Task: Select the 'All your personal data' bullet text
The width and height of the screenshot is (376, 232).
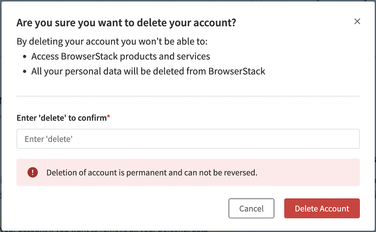Action: [x=148, y=71]
